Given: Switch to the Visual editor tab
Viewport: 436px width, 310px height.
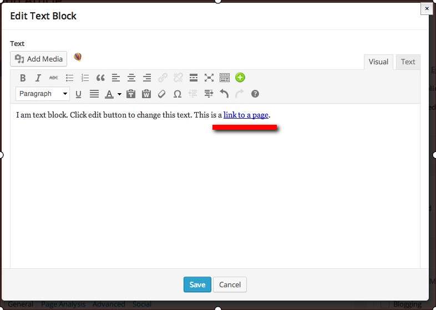Looking at the screenshot, I should 378,62.
